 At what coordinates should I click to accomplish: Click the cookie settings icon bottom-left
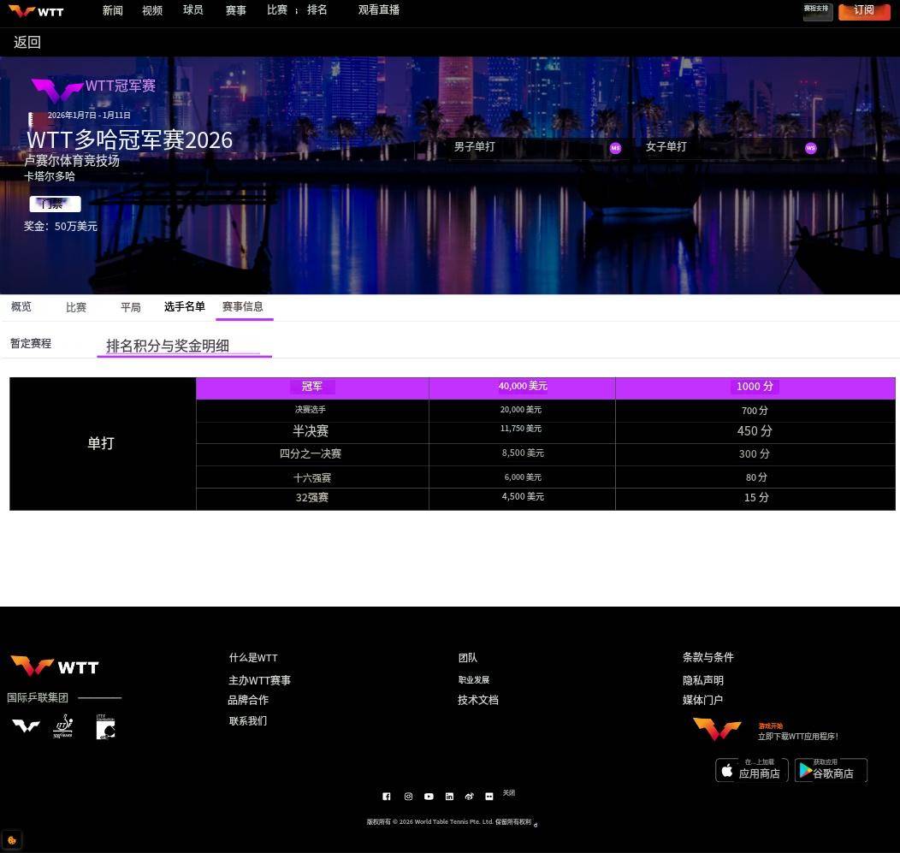click(12, 840)
